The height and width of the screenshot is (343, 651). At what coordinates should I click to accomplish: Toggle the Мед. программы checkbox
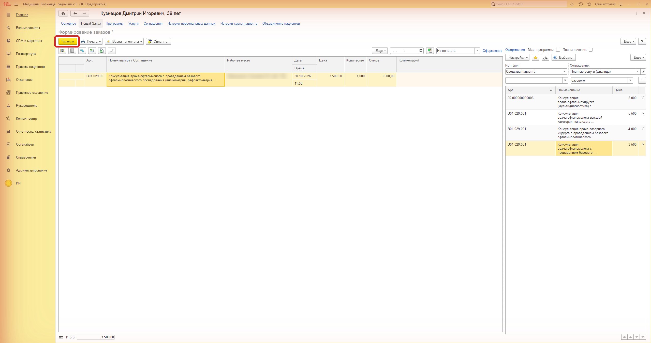pos(558,50)
